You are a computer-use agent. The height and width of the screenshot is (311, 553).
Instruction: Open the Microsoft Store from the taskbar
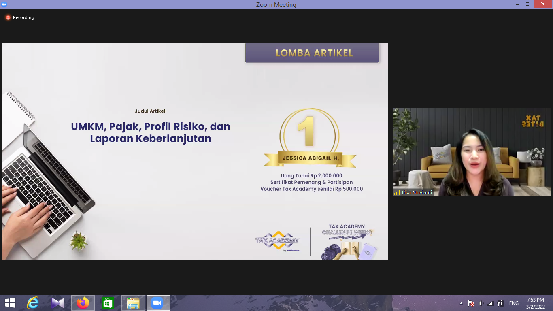point(108,303)
